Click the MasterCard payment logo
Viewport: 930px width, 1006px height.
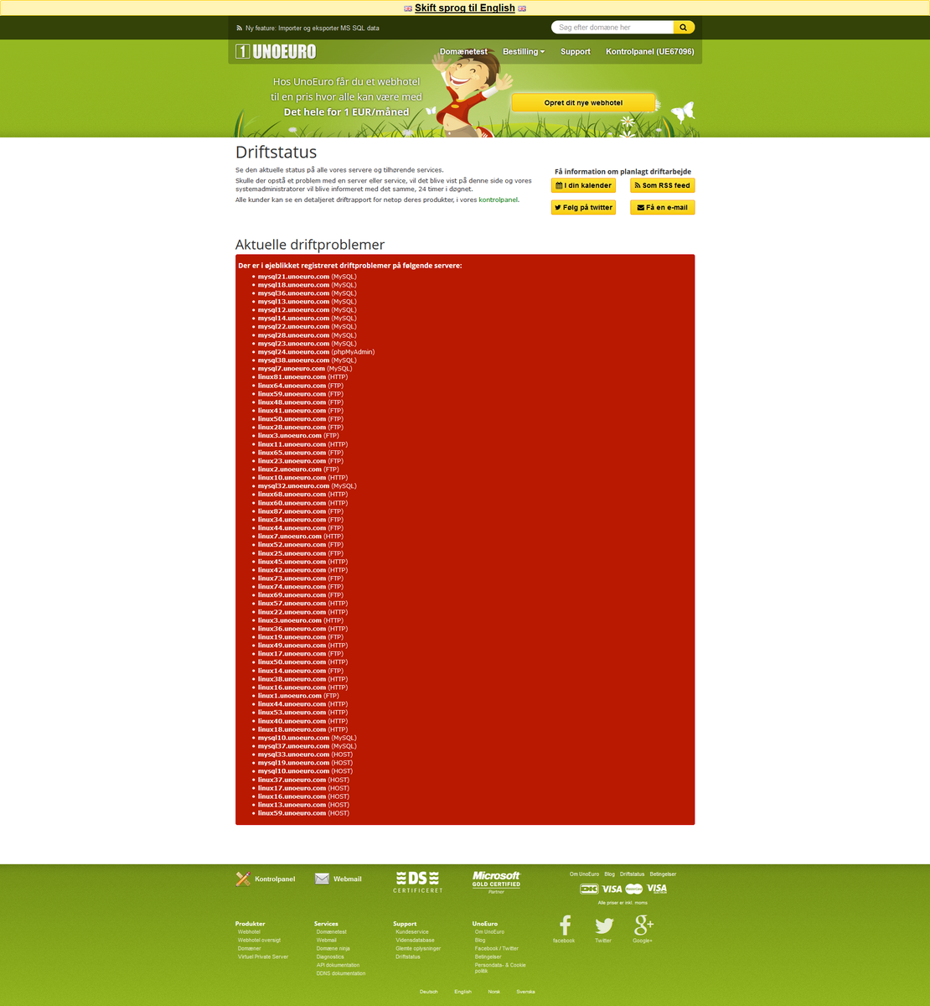coord(634,889)
